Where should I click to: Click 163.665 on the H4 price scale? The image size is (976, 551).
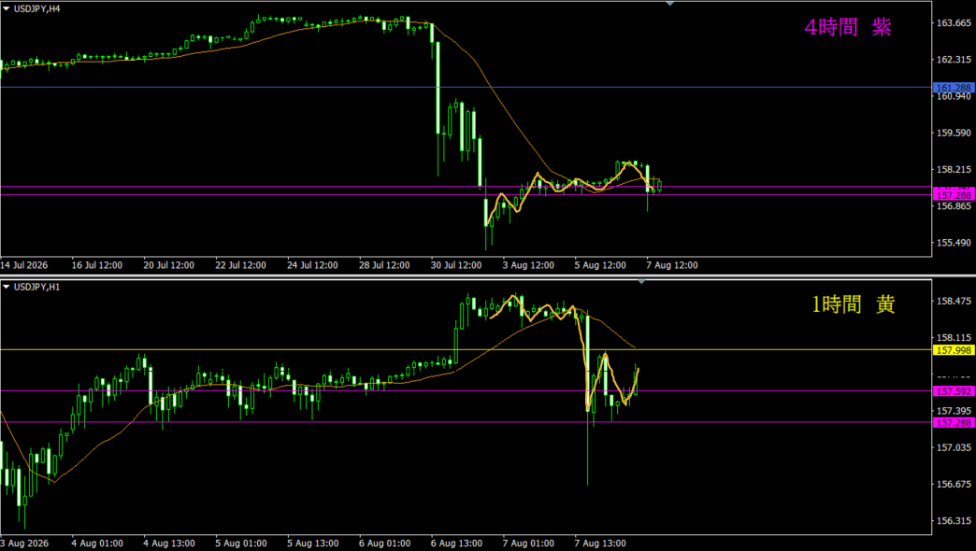(954, 23)
